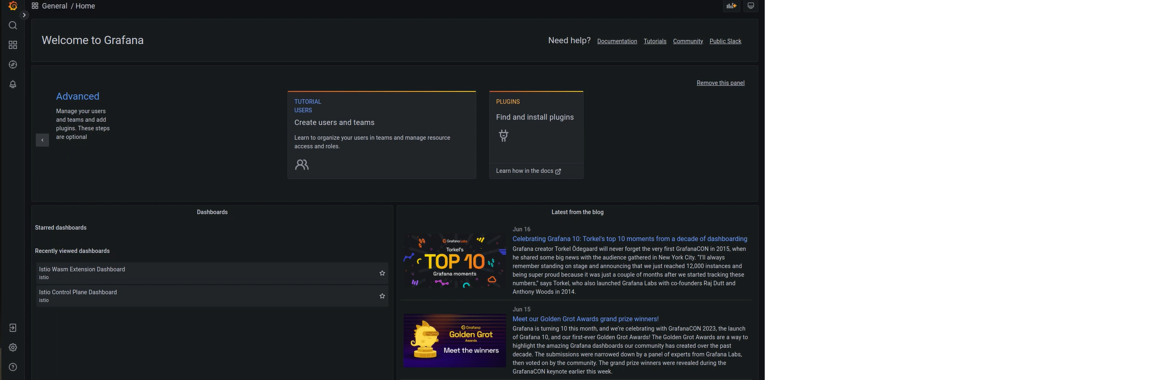Open the Help question mark icon
The height and width of the screenshot is (380, 1171).
coord(13,367)
